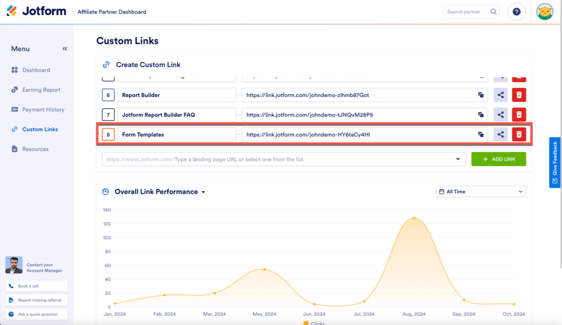Screen dimensions: 562x325
Task: Copy the Form Templates link URL
Action: pyautogui.click(x=481, y=134)
